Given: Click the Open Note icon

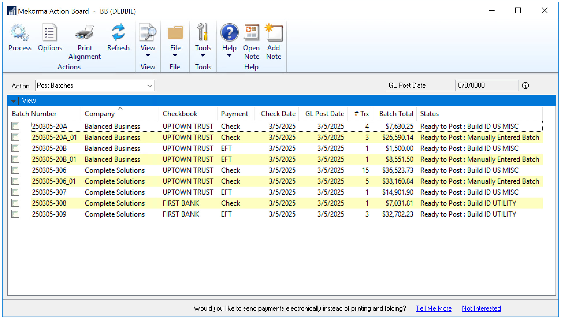Looking at the screenshot, I should click(251, 33).
